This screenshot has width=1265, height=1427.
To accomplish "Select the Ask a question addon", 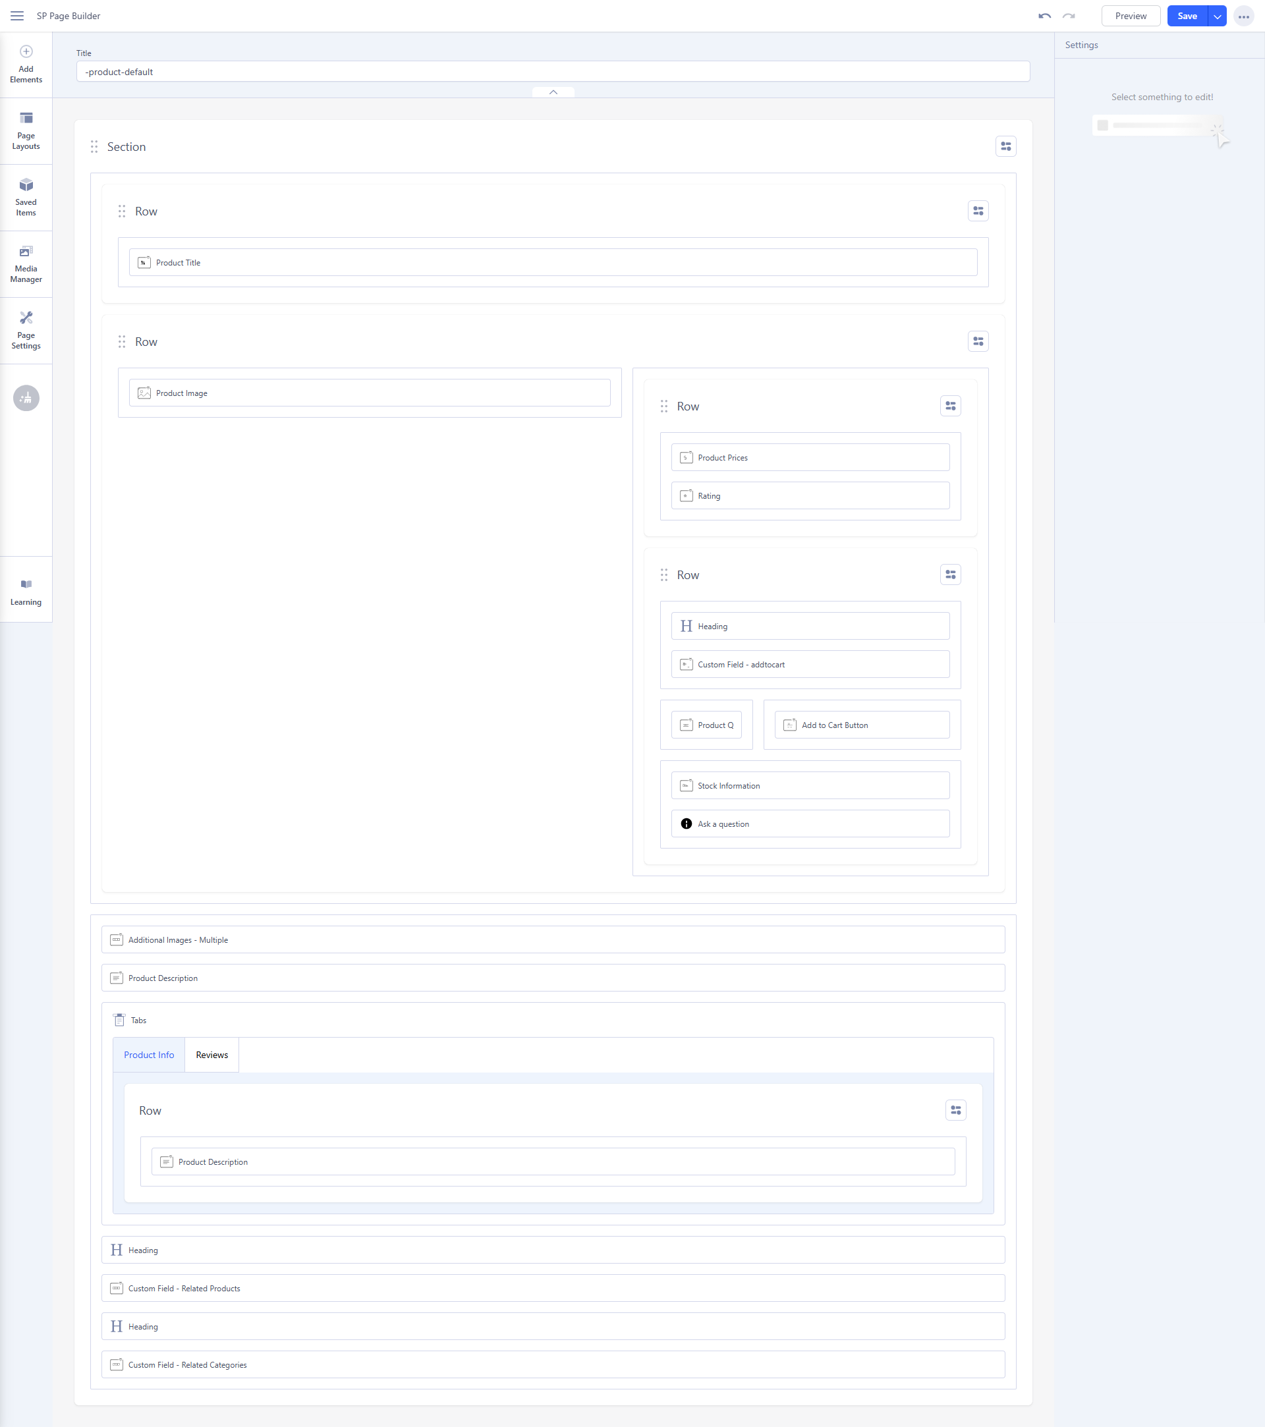I will 810,824.
